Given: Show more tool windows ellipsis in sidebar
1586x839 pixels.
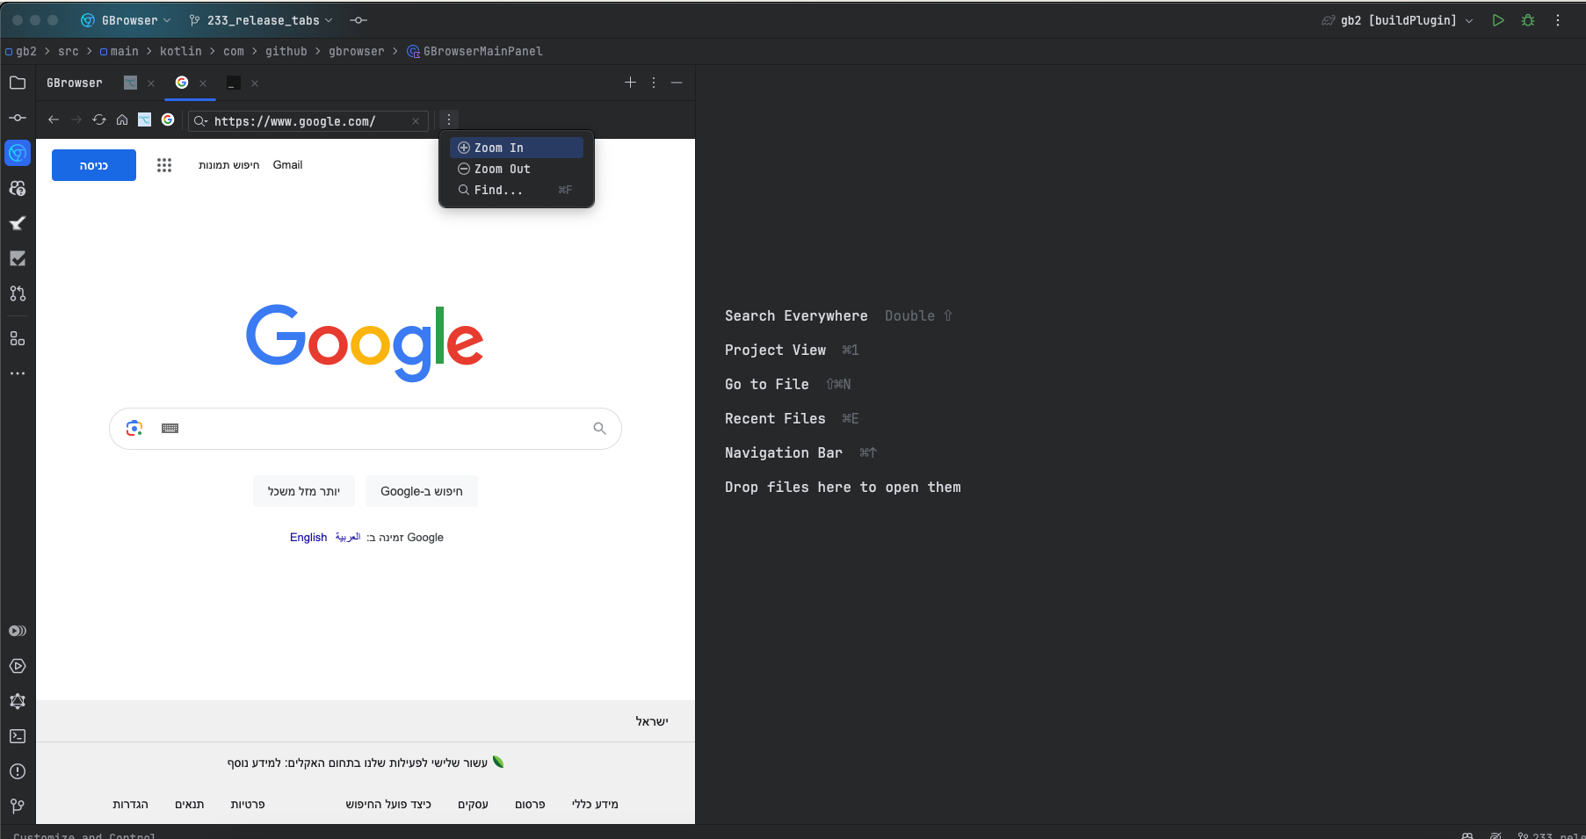Looking at the screenshot, I should [x=18, y=373].
